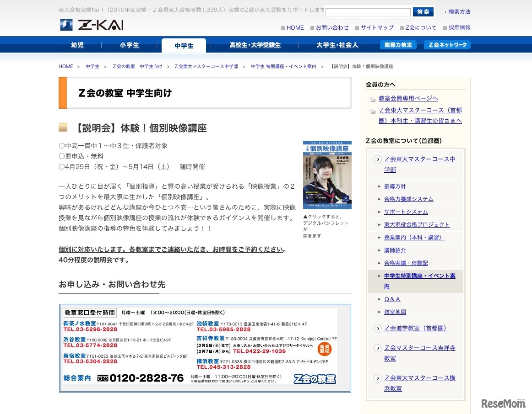This screenshot has width=532, height=414.
Task: Open the 検索方法 link
Action: [x=459, y=12]
